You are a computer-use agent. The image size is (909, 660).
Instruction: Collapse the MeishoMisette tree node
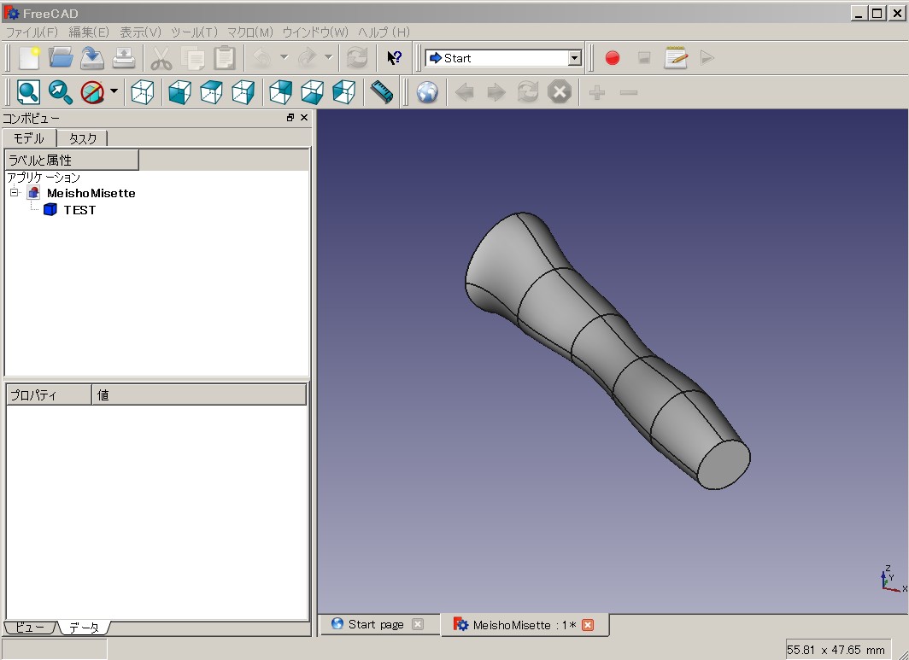[15, 192]
